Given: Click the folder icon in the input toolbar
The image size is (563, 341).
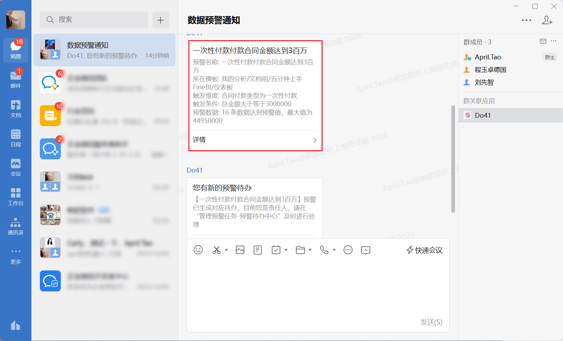Looking at the screenshot, I should coord(300,250).
